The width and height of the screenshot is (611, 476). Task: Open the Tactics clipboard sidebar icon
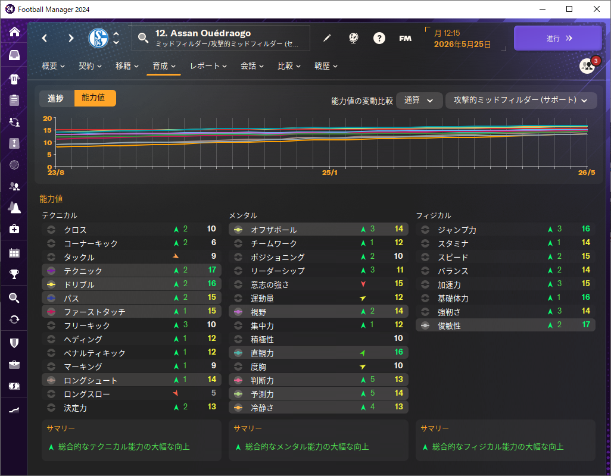[14, 100]
